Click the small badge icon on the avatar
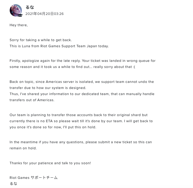Screen dimensions: 193x188 [20, 16]
